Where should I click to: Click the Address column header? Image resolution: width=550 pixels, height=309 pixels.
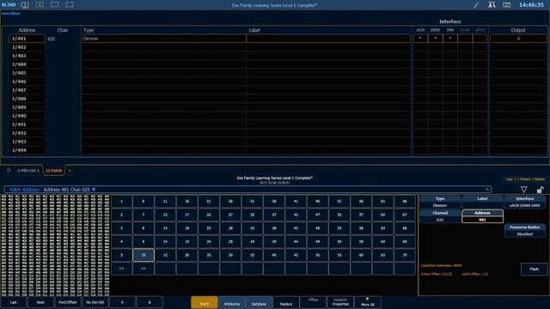pyautogui.click(x=27, y=30)
